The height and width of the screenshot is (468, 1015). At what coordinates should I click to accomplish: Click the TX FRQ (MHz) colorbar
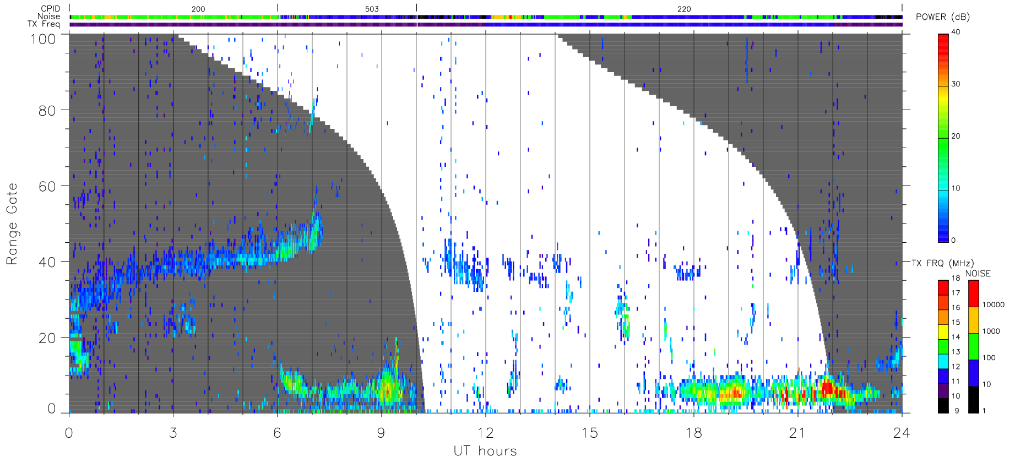click(943, 346)
